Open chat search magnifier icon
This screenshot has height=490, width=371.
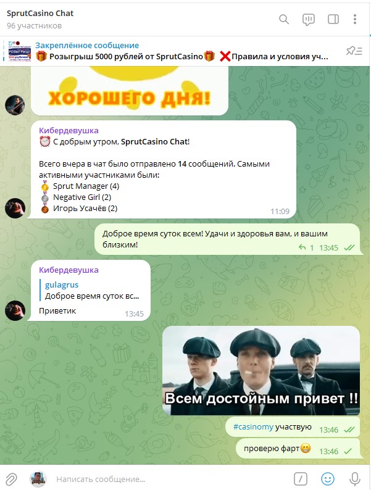pyautogui.click(x=284, y=19)
